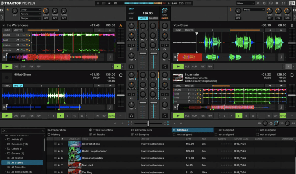Click the channel A volume fader

(x=143, y=54)
